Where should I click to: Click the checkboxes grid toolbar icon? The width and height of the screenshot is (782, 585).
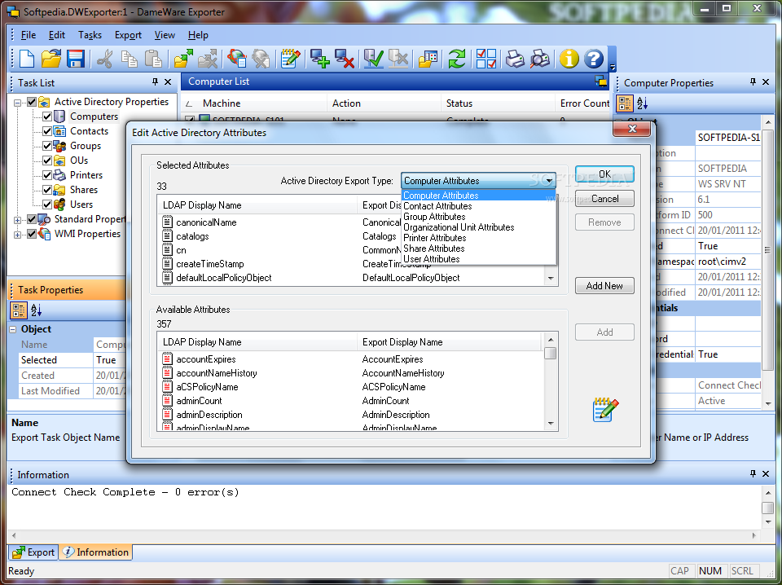pyautogui.click(x=485, y=59)
